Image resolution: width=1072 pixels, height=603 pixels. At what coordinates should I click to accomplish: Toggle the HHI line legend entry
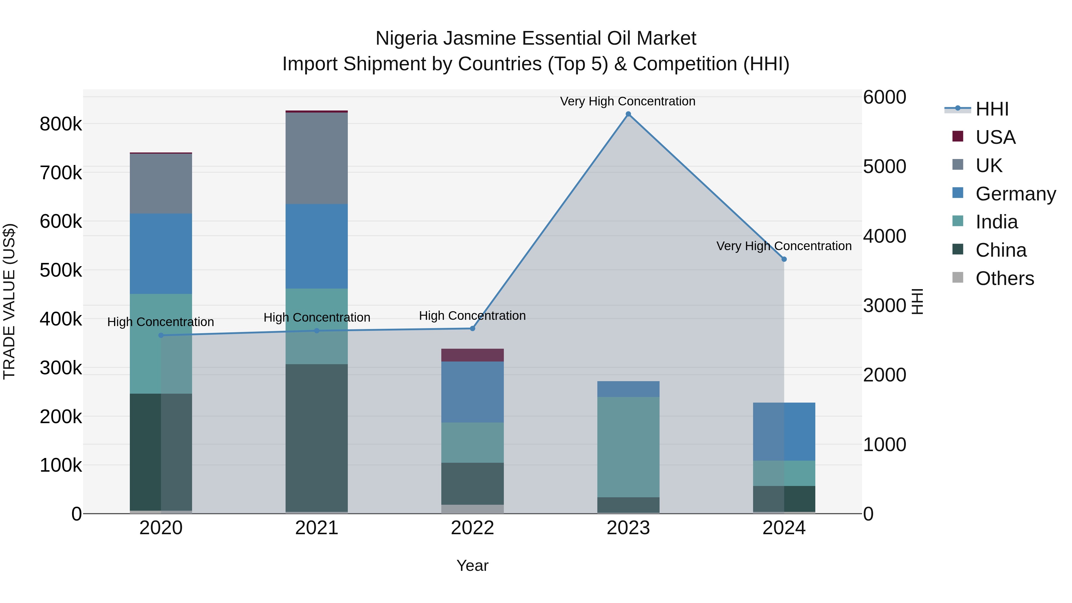point(977,109)
